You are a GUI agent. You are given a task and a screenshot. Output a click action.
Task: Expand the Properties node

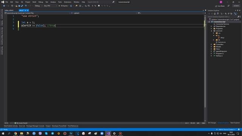[211, 29]
